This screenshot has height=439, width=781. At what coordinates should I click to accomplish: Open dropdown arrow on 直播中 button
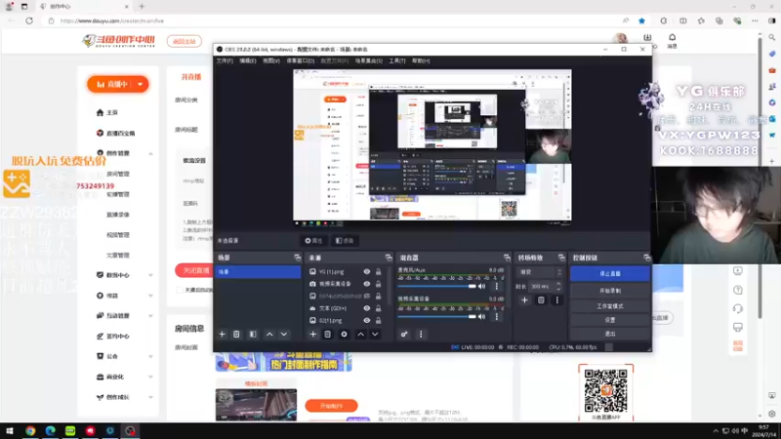[140, 84]
